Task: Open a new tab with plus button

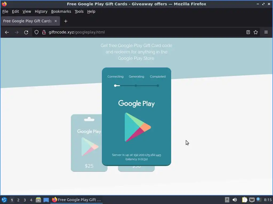Action: point(66,21)
